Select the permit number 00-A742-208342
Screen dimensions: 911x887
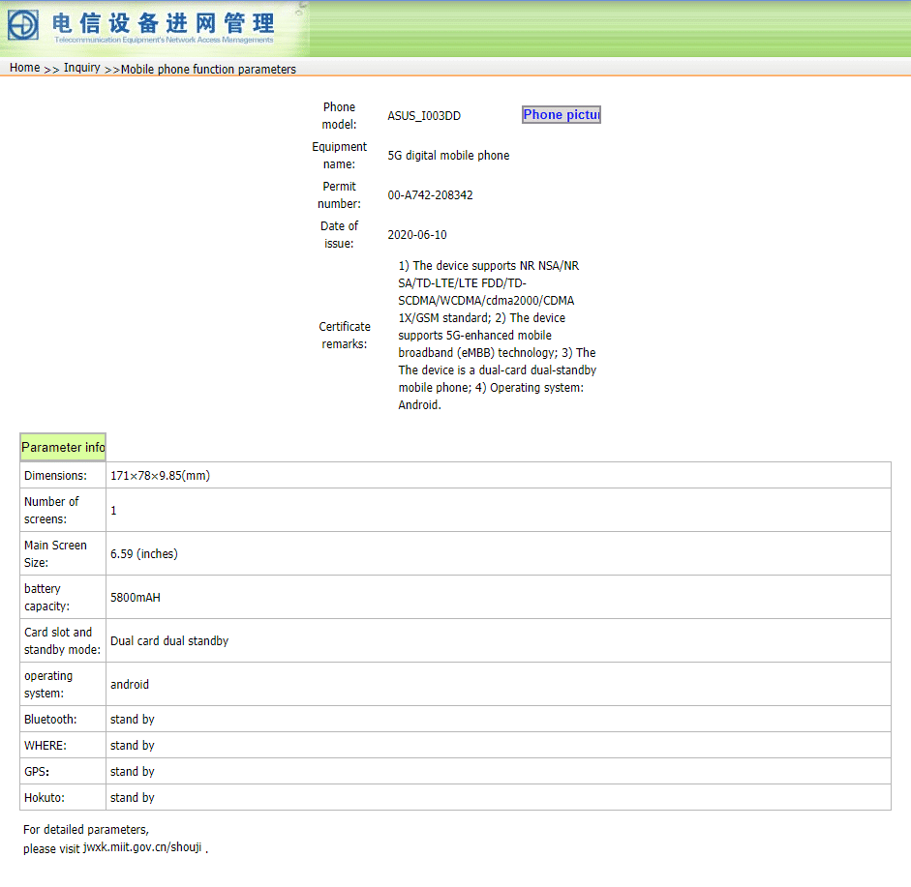coord(431,195)
